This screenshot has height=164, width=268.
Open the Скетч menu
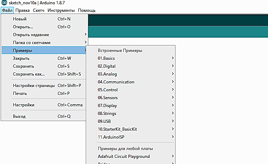pyautogui.click(x=39, y=11)
